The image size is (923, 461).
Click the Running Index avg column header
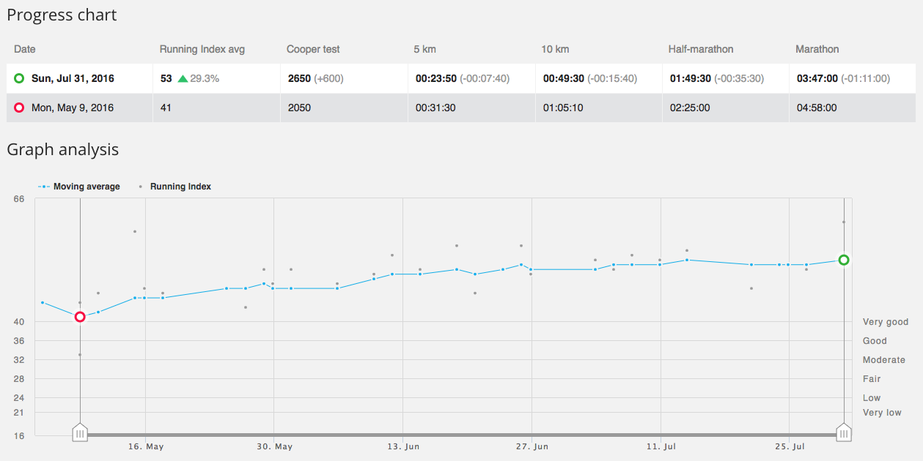coord(202,49)
